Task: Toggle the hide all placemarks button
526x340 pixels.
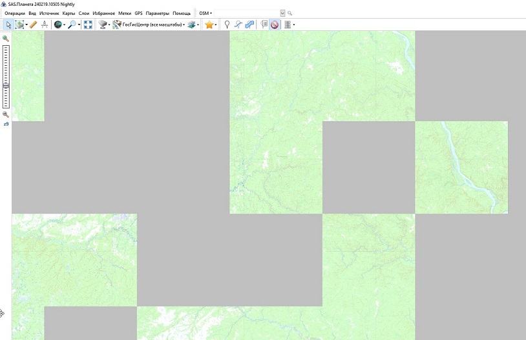Action: tap(275, 25)
